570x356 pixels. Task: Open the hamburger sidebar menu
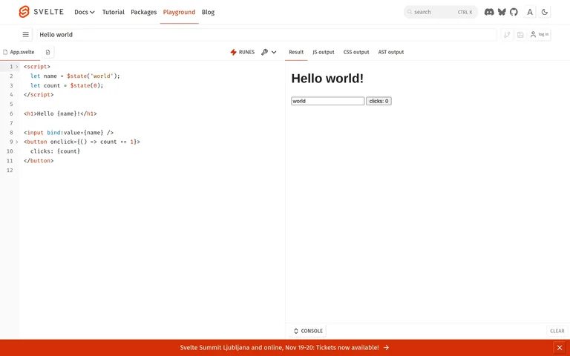(25, 35)
